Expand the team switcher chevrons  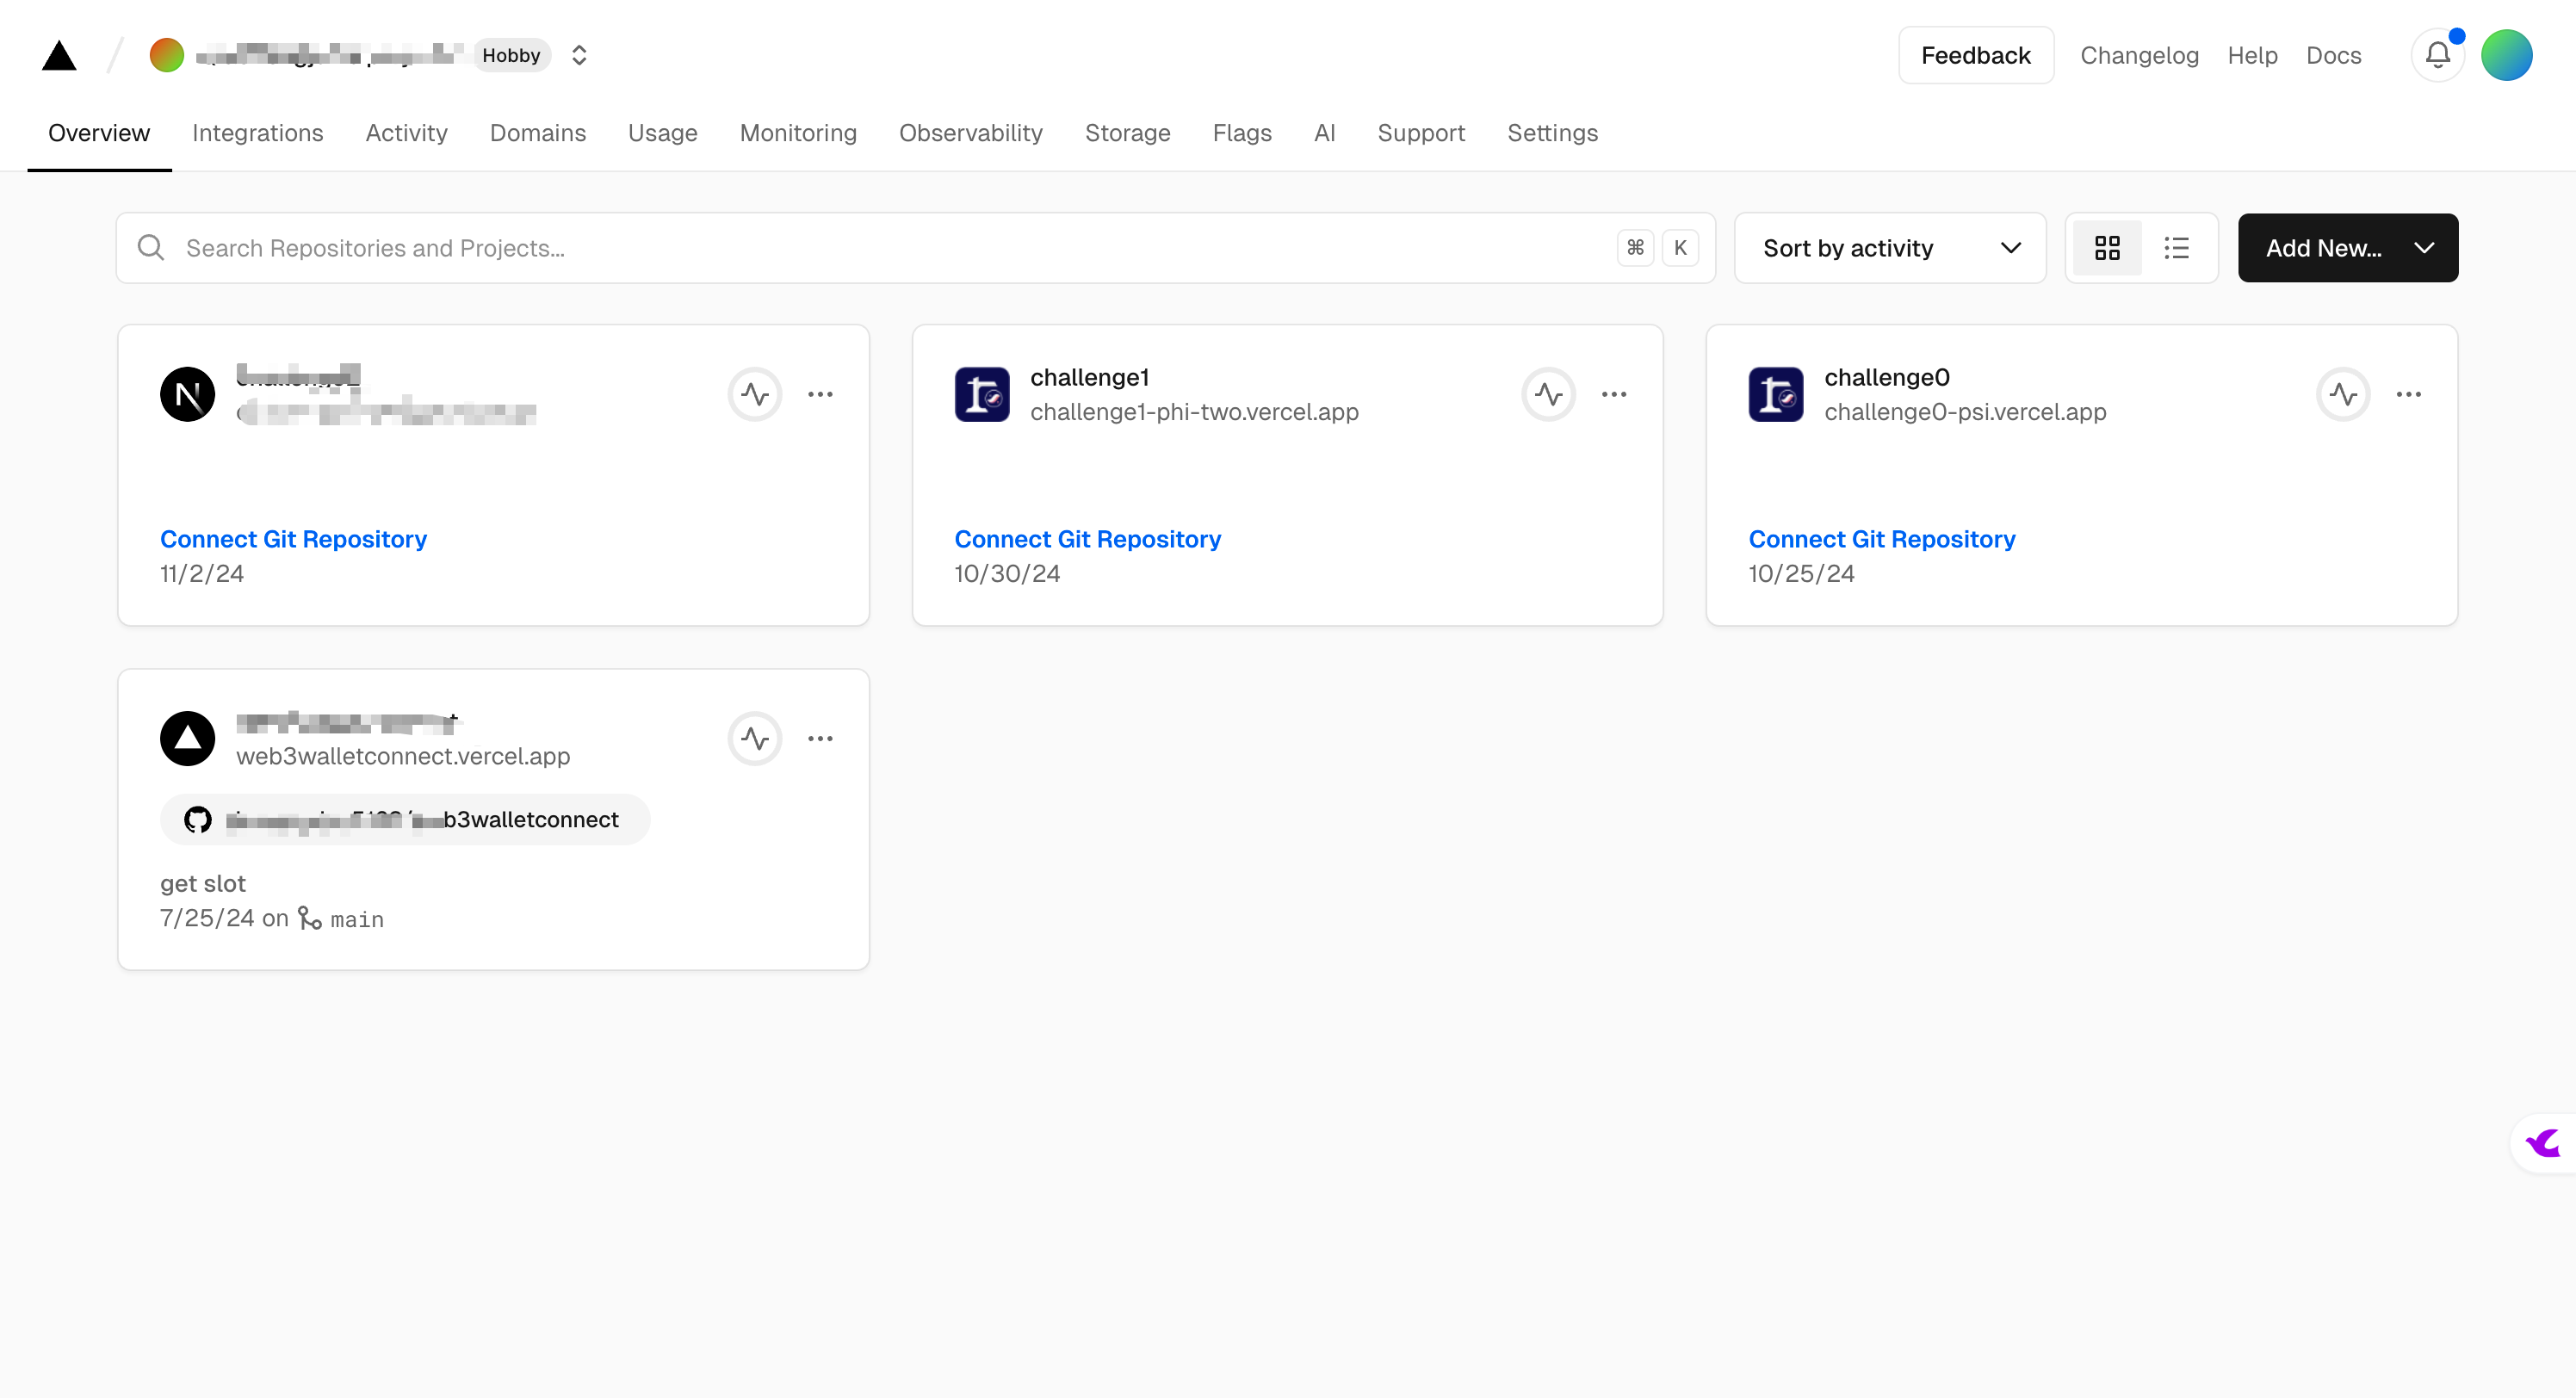pos(579,55)
